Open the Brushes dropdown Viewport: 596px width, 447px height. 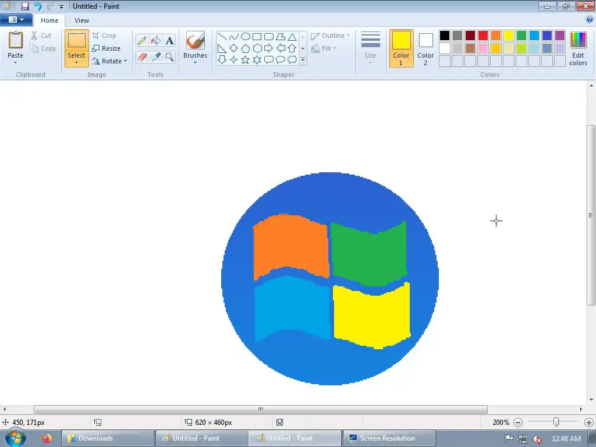[195, 63]
